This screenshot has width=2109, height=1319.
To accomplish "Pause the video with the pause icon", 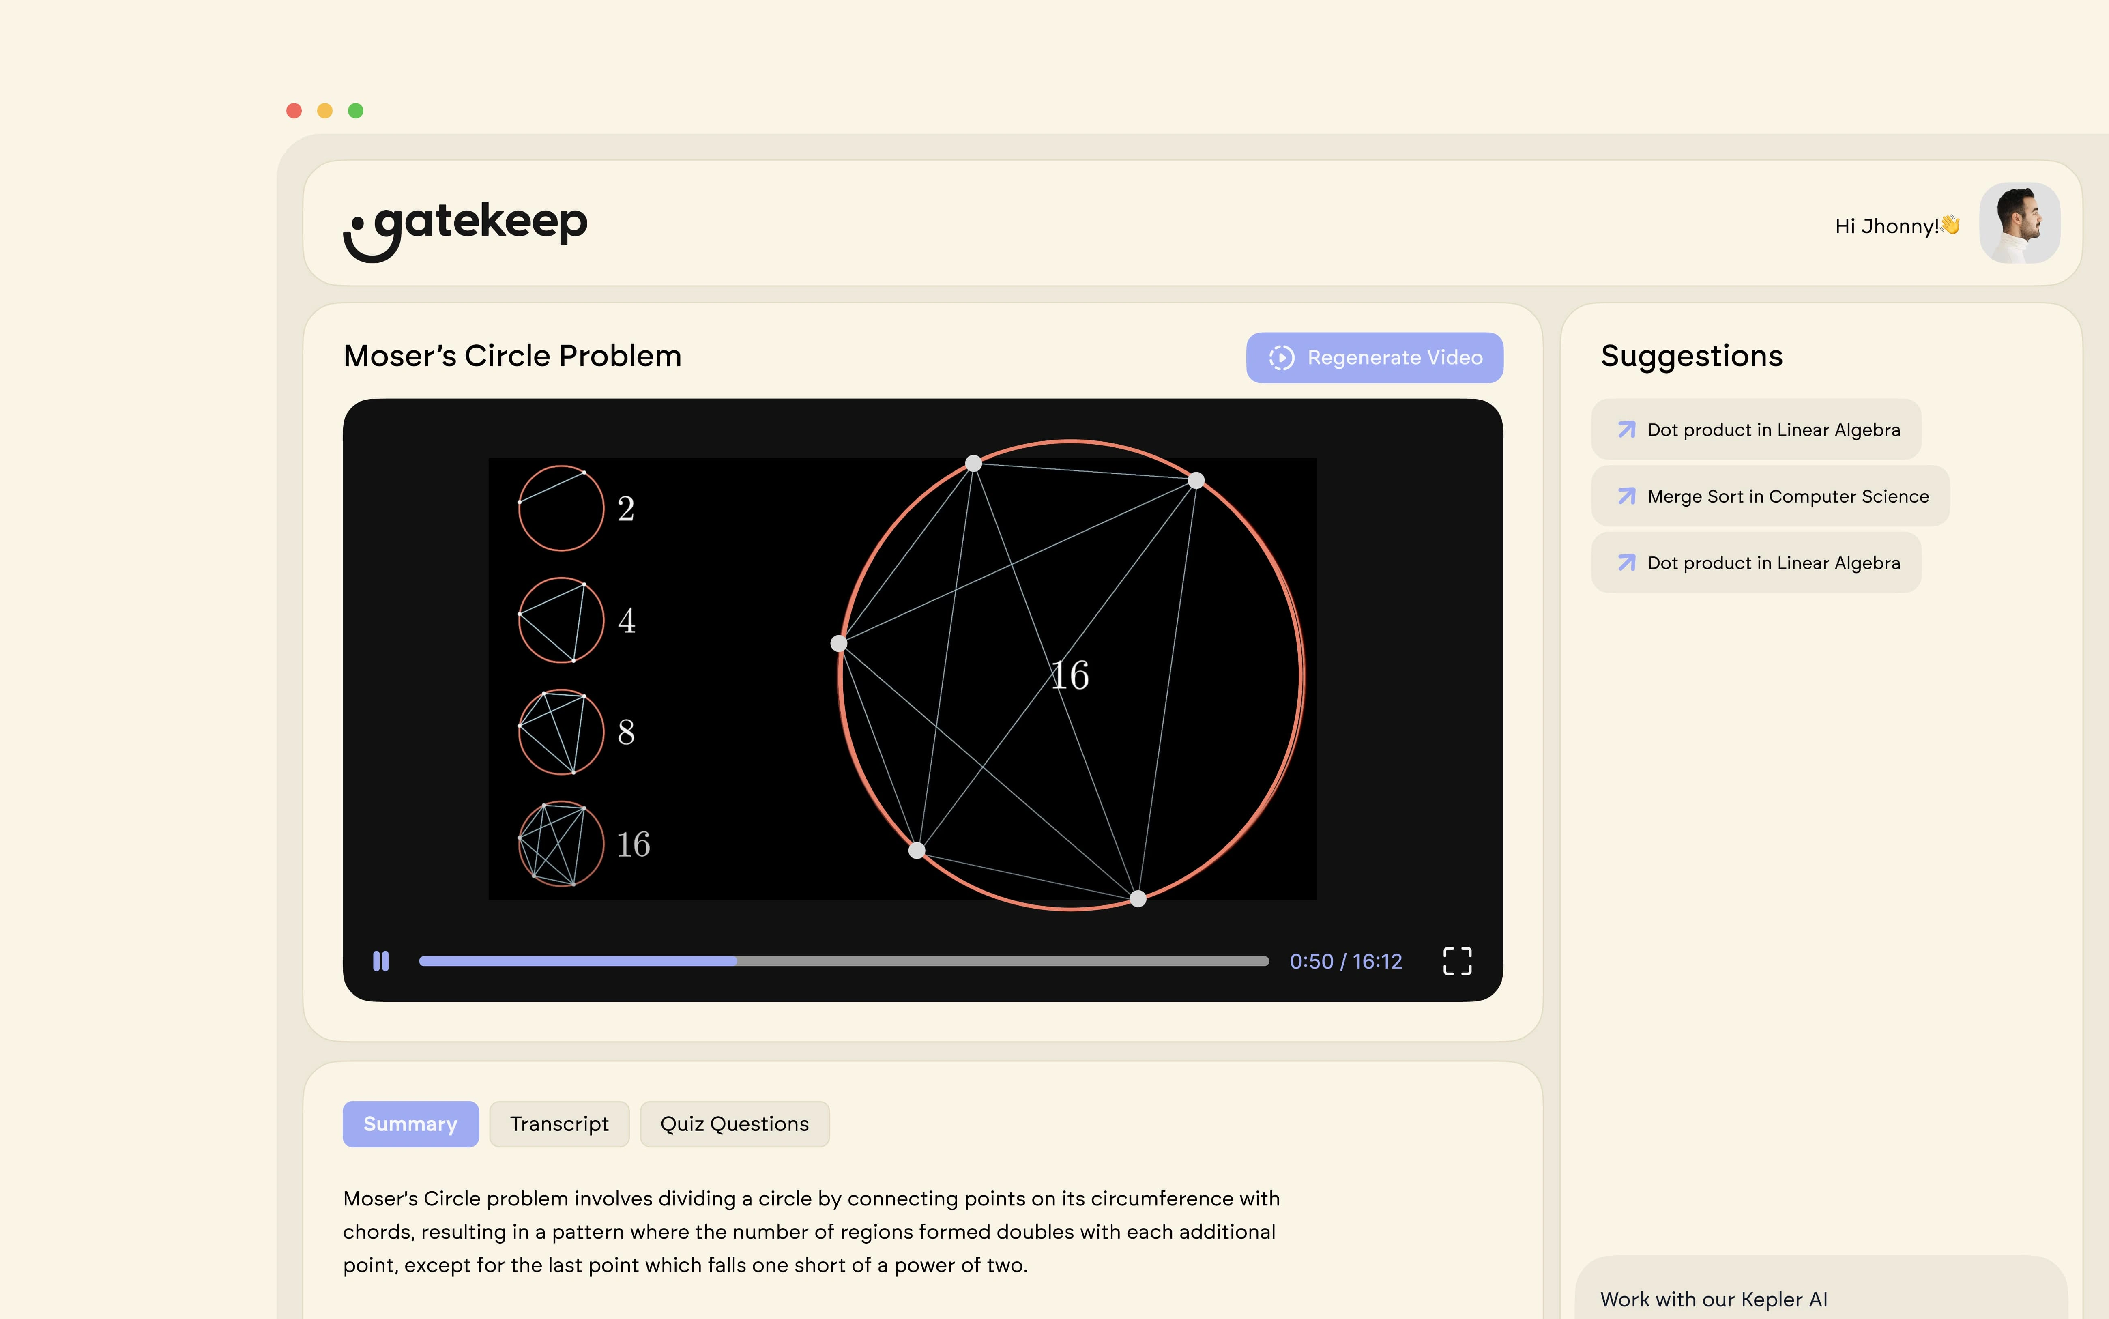I will pos(381,961).
